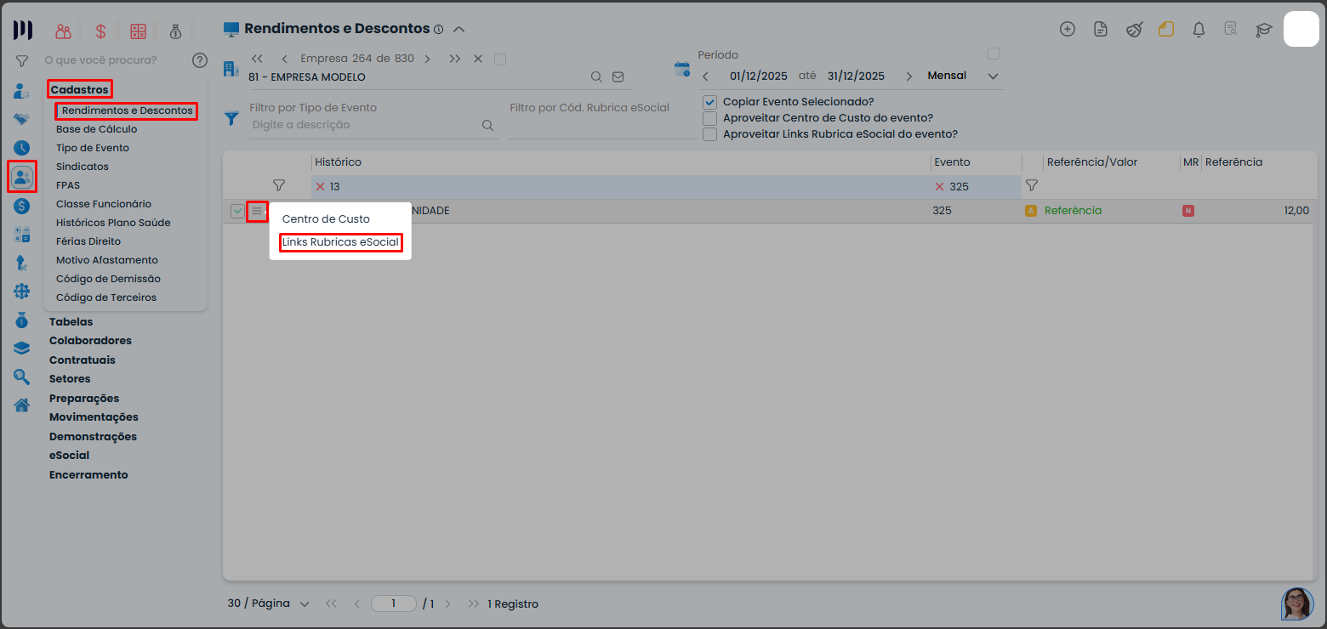Open the magnifying glass sidebar icon

pyautogui.click(x=22, y=377)
